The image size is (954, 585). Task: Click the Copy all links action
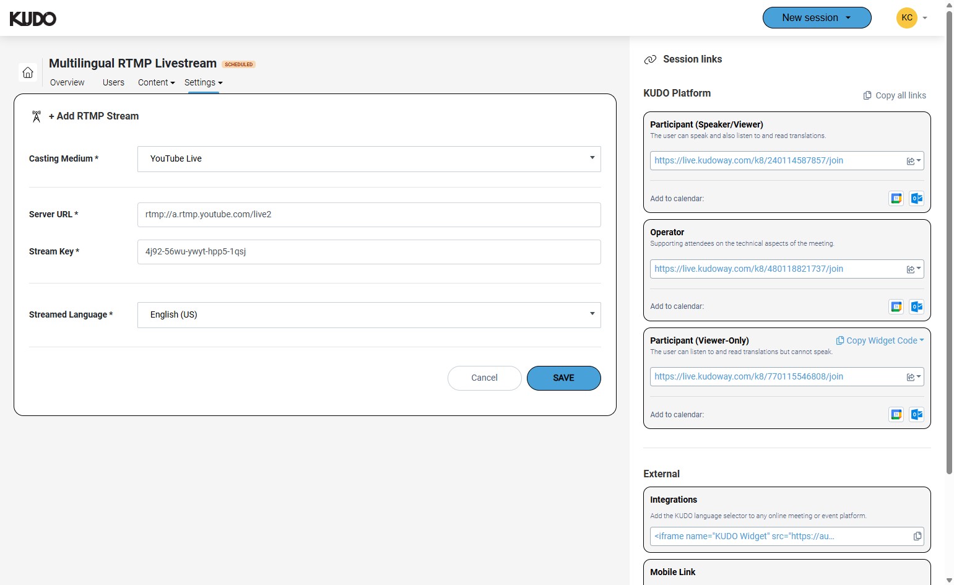pos(894,95)
